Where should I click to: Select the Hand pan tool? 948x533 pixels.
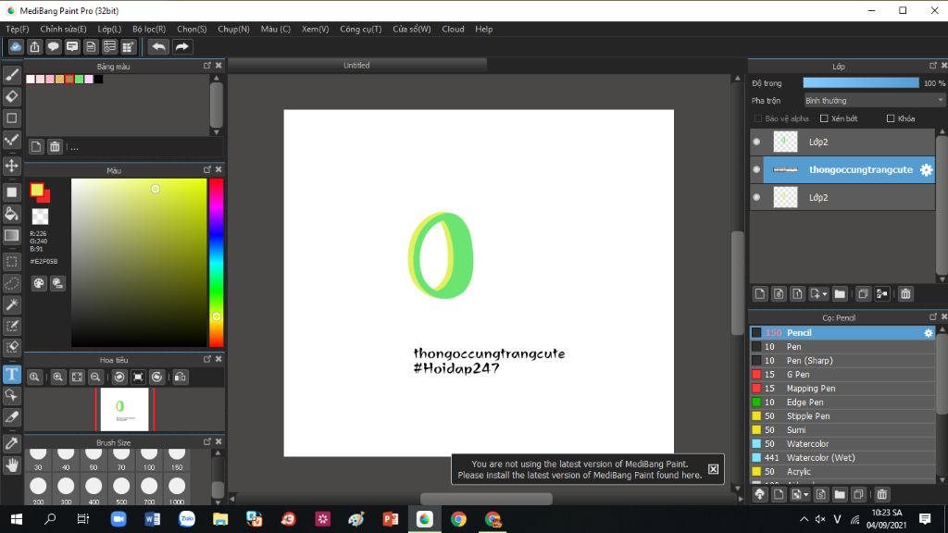click(x=11, y=465)
